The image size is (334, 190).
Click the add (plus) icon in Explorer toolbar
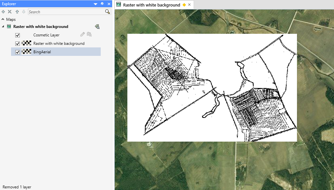coord(3,12)
